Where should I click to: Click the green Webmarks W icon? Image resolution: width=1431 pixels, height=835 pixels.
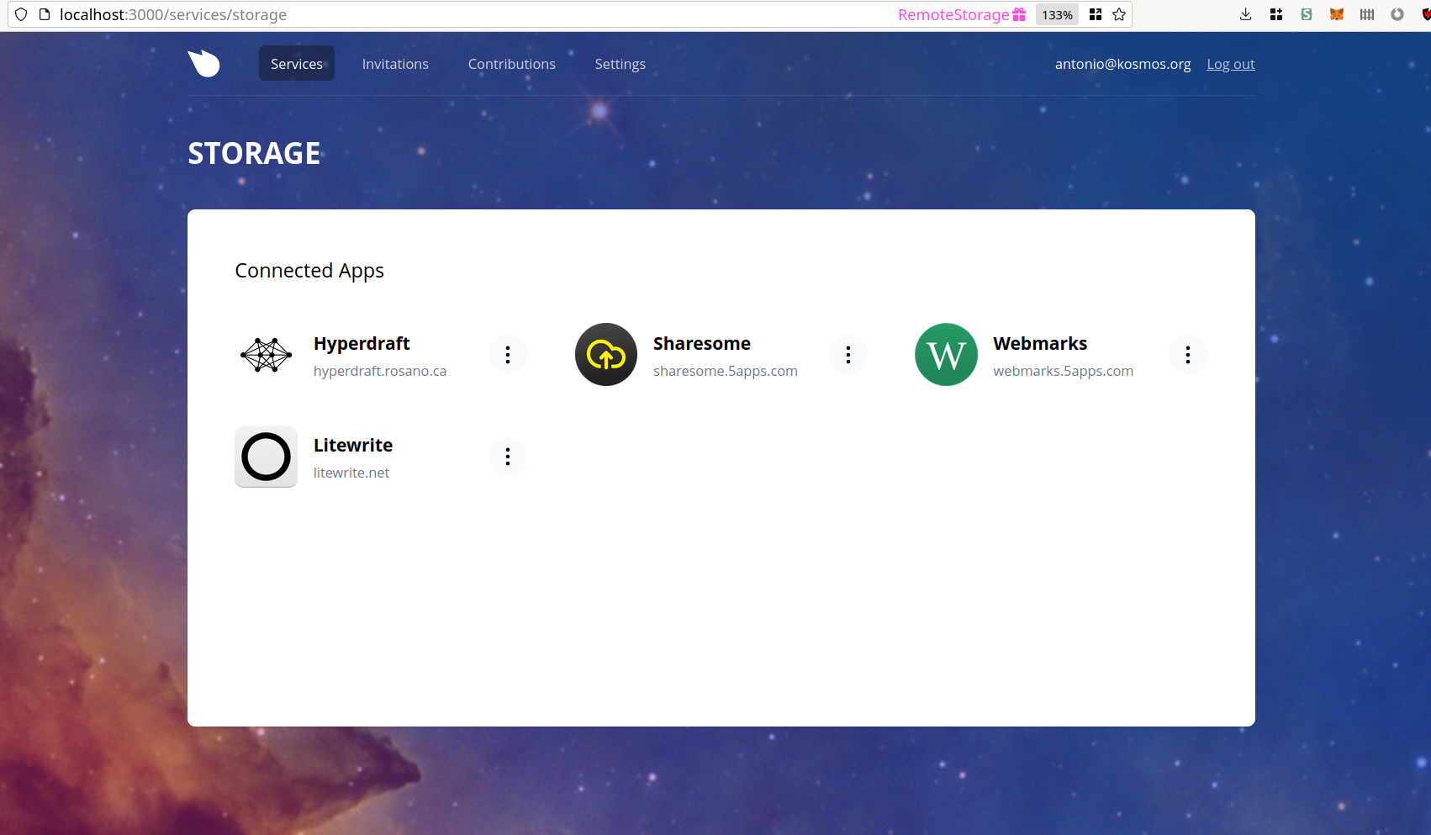(946, 355)
